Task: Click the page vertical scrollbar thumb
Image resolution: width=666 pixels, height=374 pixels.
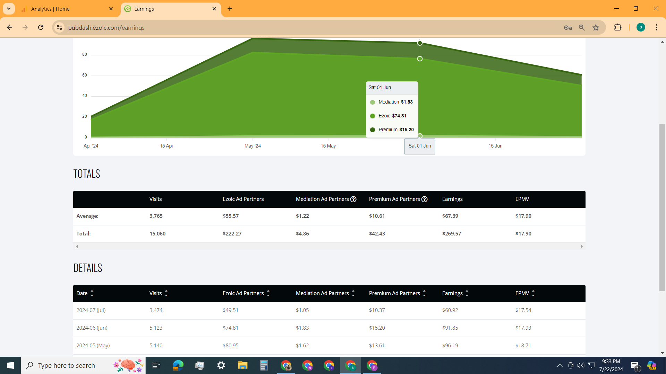Action: coord(662,207)
